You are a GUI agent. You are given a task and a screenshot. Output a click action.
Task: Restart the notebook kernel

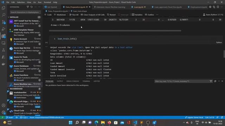111,15
